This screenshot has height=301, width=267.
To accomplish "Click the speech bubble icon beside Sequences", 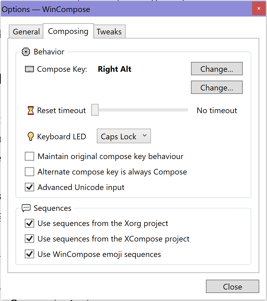I will [x=26, y=208].
